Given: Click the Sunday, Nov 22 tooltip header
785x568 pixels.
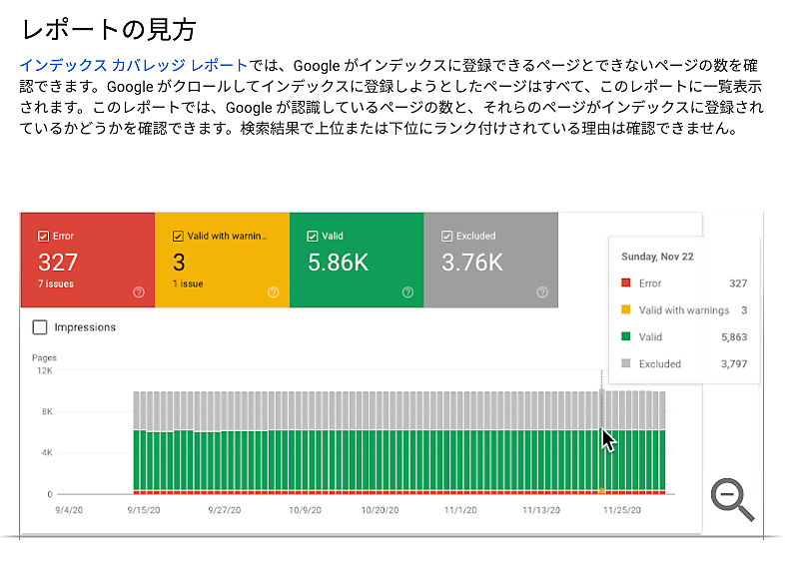Looking at the screenshot, I should [657, 257].
